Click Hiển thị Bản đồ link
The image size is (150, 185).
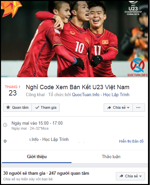(131, 141)
